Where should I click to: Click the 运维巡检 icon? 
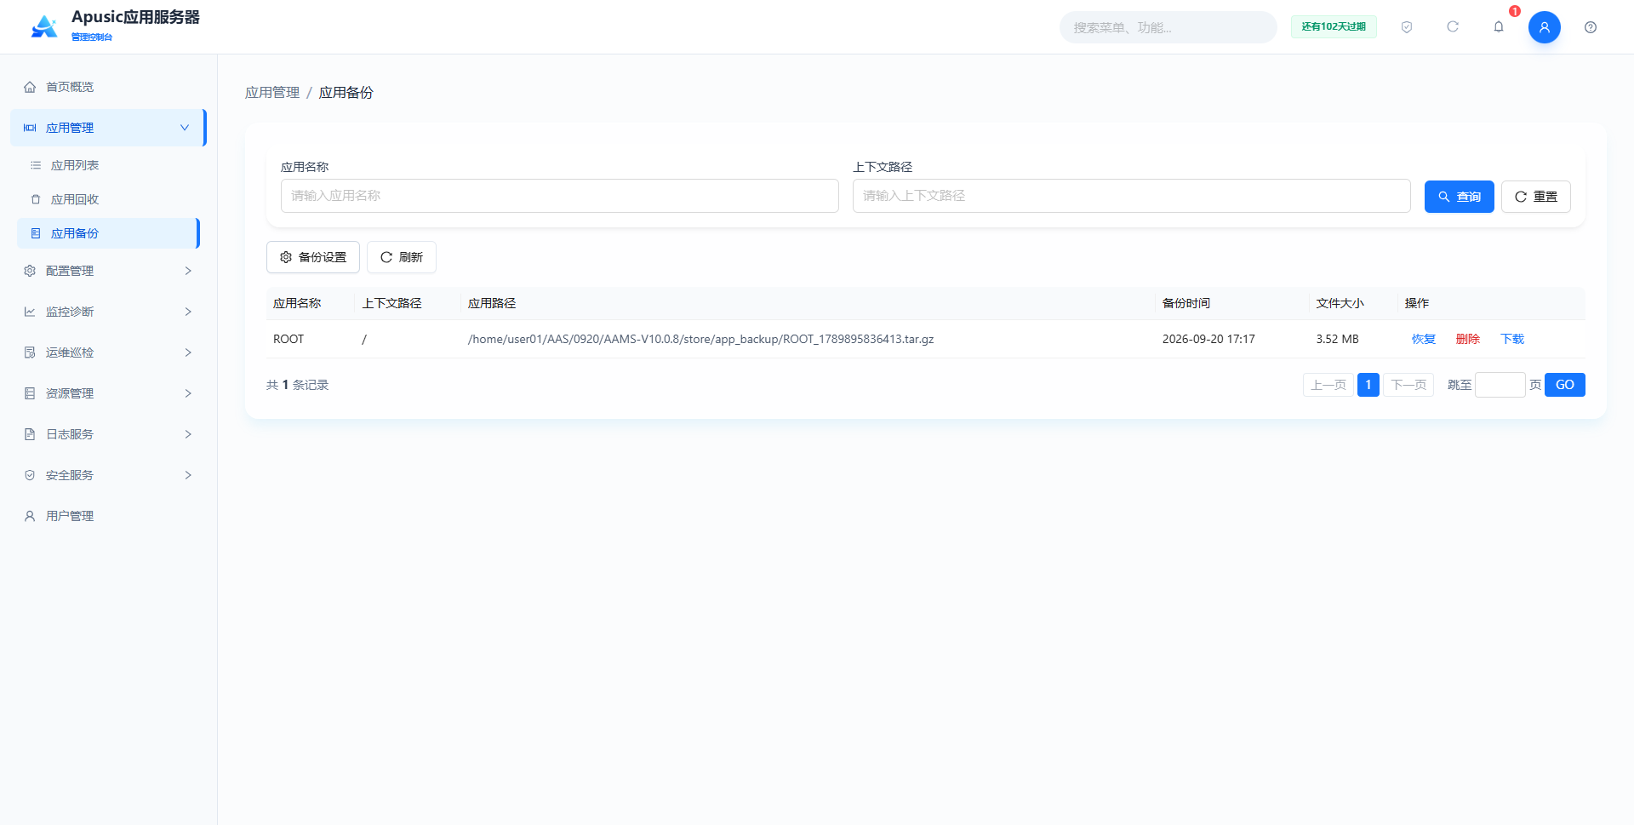[30, 352]
